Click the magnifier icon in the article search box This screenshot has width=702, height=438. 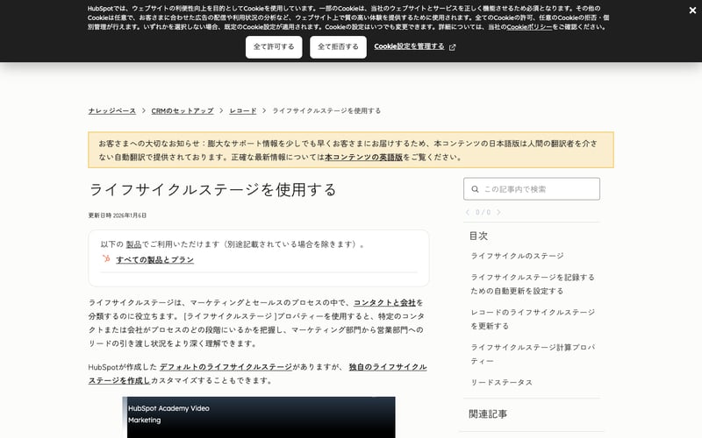click(x=475, y=189)
